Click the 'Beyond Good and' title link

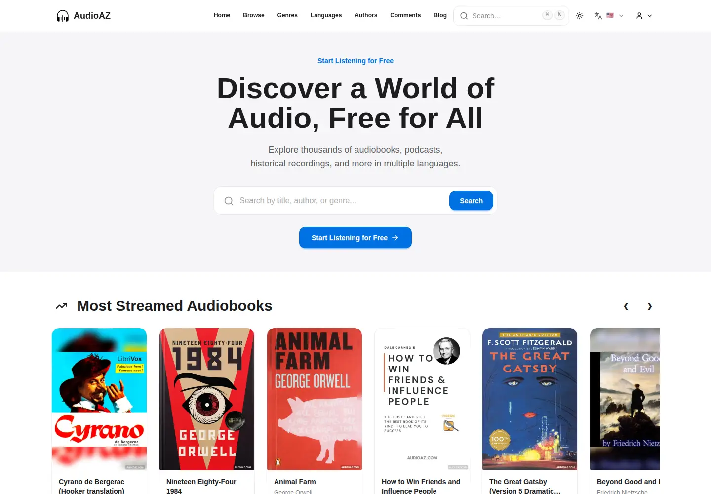(628, 482)
